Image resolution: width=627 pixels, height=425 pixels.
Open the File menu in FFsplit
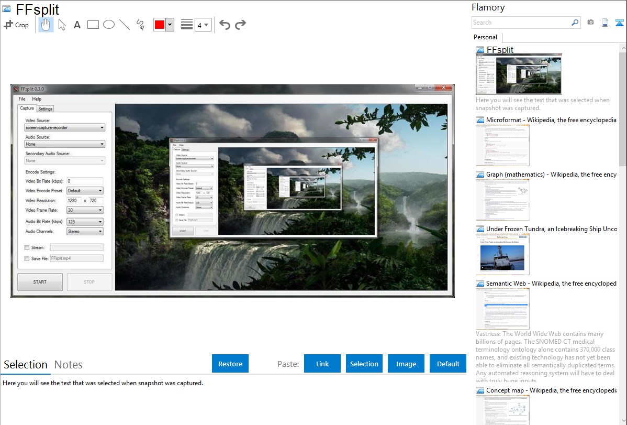(x=22, y=99)
